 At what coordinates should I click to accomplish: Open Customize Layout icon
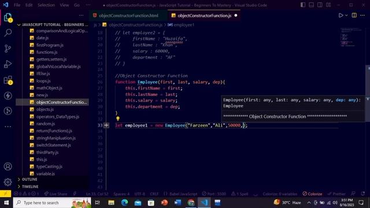point(328,5)
